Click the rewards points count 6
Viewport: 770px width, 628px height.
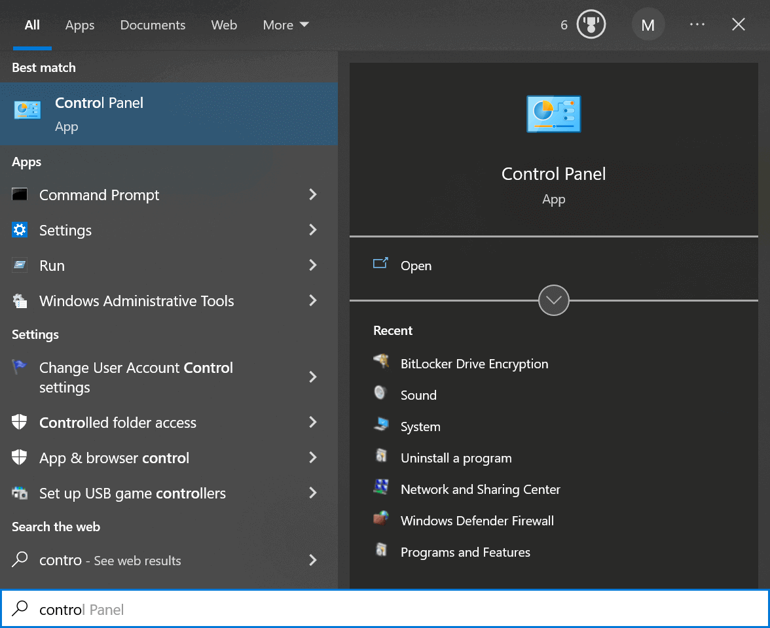click(x=564, y=25)
